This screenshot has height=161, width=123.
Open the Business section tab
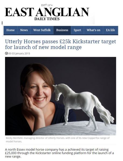click(62, 30)
